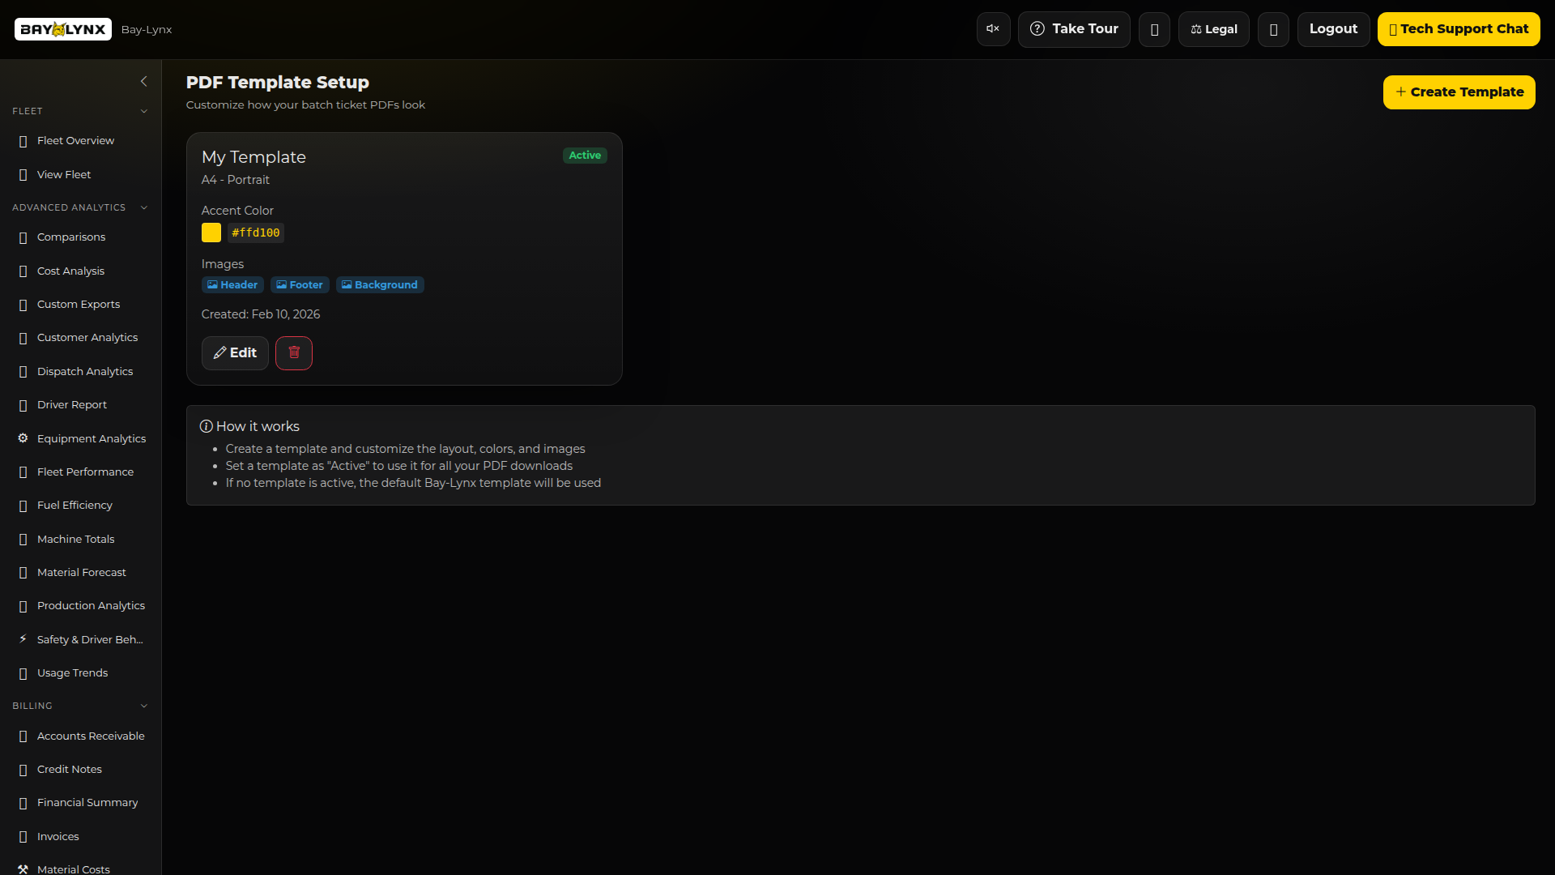Click the trash icon to delete My Template

click(x=293, y=352)
